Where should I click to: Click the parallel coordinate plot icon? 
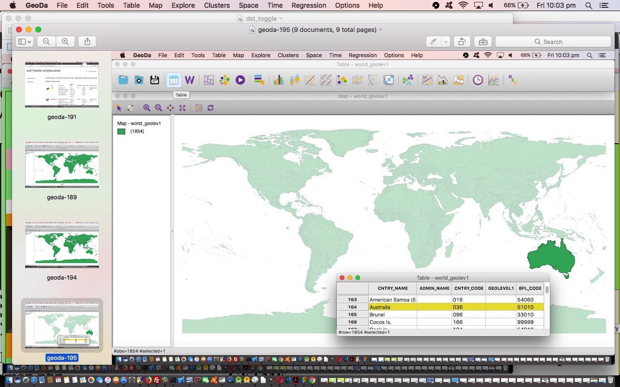pos(373,80)
